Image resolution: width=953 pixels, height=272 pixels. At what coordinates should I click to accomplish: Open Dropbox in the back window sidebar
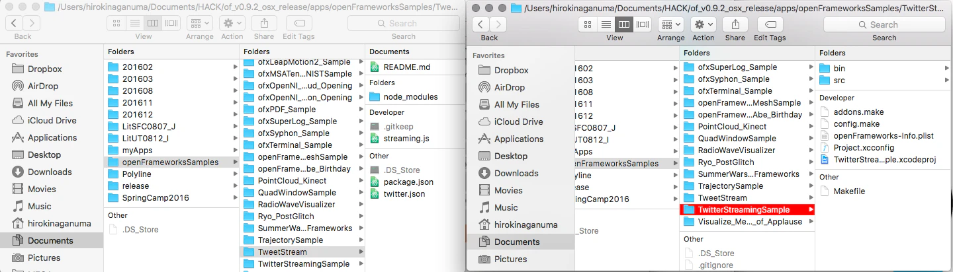(x=44, y=69)
